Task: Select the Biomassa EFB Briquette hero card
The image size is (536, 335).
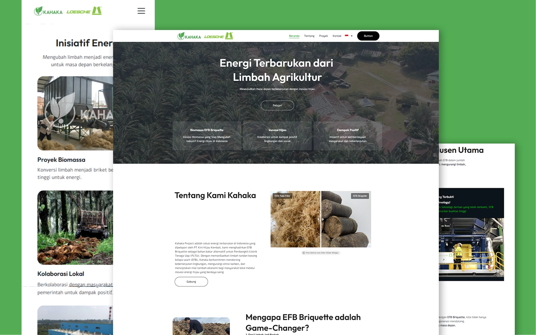Action: point(207,136)
